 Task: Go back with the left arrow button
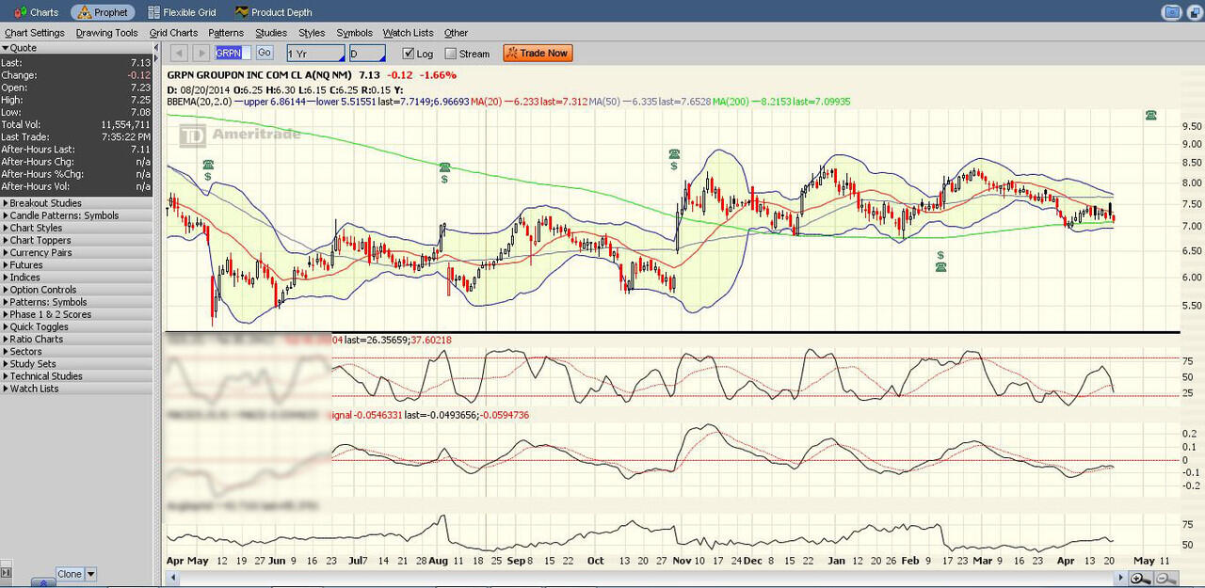tap(179, 54)
